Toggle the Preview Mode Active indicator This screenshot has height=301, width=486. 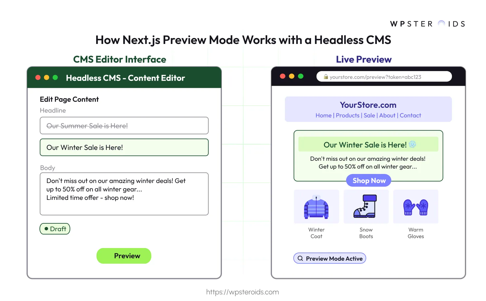tap(330, 258)
